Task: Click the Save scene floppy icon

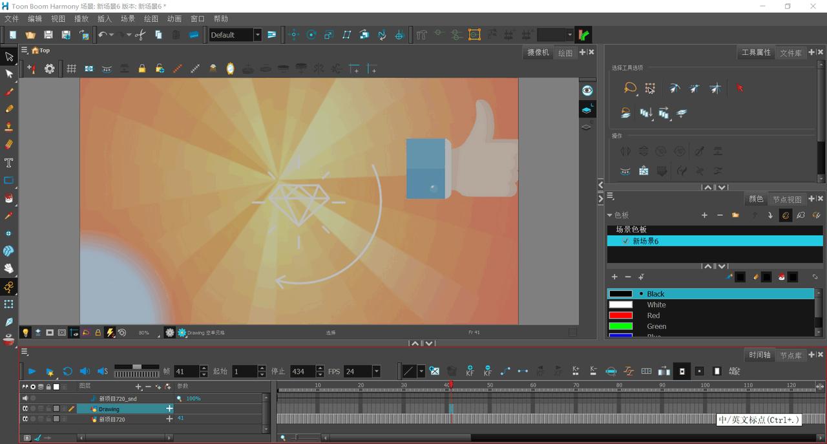Action: coord(48,35)
